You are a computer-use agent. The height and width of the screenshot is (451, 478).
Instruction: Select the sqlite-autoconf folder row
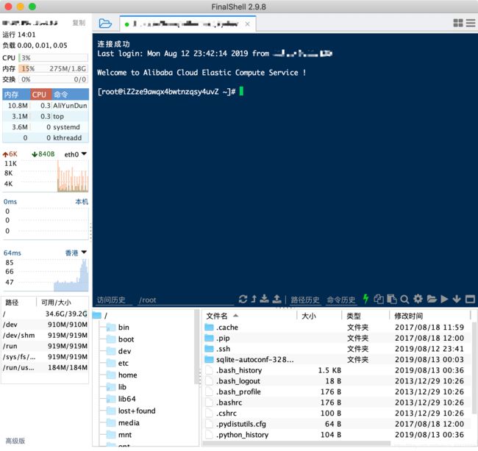337,360
